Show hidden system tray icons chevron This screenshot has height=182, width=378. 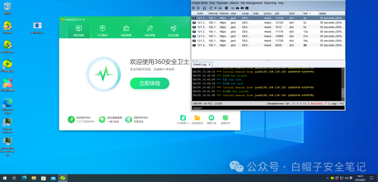point(327,178)
